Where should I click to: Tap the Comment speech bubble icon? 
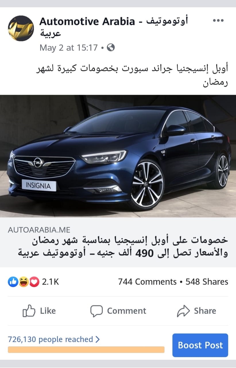(96, 311)
